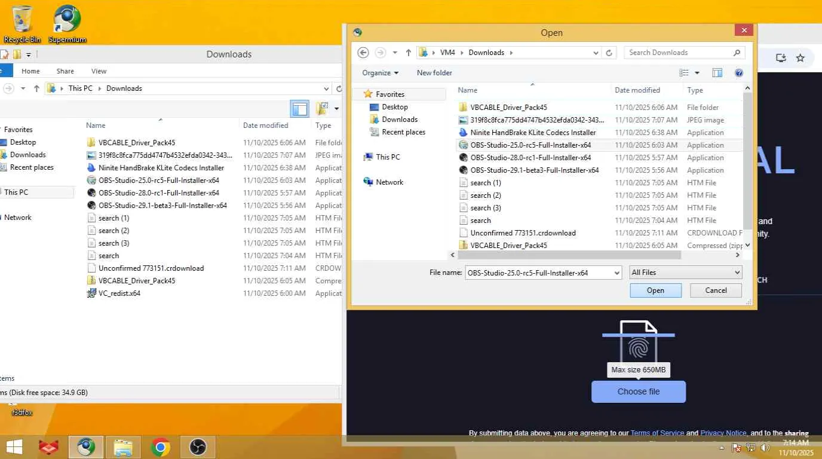Viewport: 822px width, 459px height.
Task: Select the Supermium desktop shortcut
Action: pyautogui.click(x=67, y=24)
